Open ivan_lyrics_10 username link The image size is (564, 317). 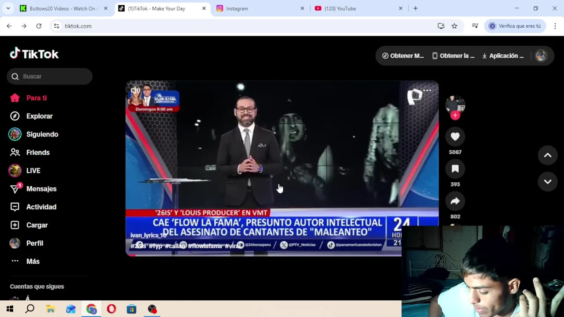click(148, 236)
